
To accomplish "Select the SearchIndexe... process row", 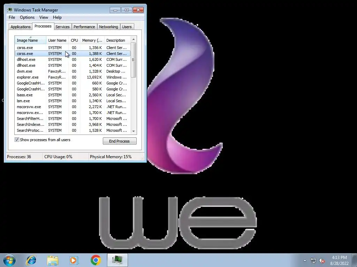I will (x=73, y=124).
